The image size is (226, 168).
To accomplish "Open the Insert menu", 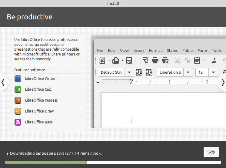I will pos(139,50).
